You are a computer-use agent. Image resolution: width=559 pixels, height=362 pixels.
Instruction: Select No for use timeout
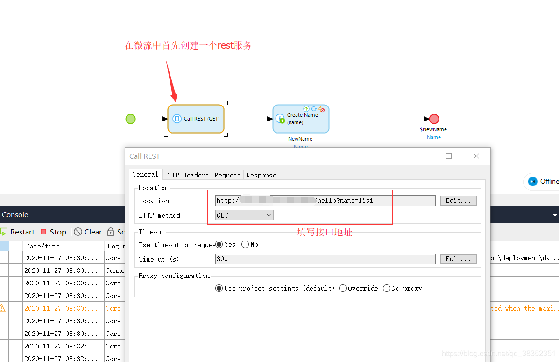click(x=245, y=244)
